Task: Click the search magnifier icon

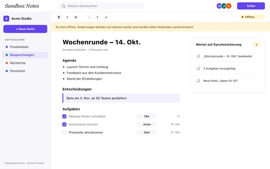Action: tap(63, 6)
